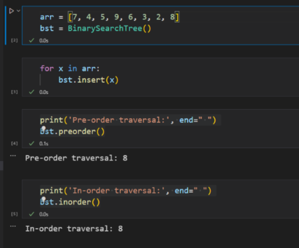
Task: Click the print 'In-order traversal:' code line
Action: pos(125,191)
